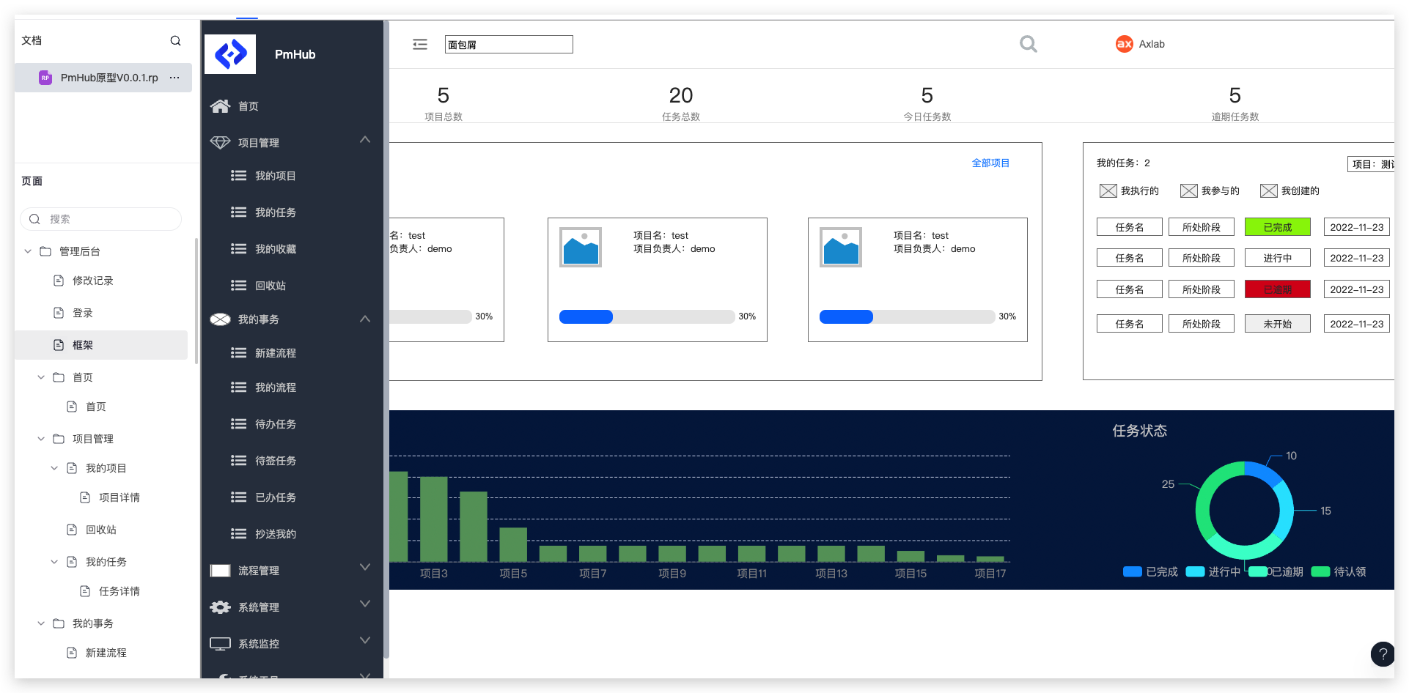
Task: Click the hamburger menu collapse icon
Action: (x=419, y=45)
